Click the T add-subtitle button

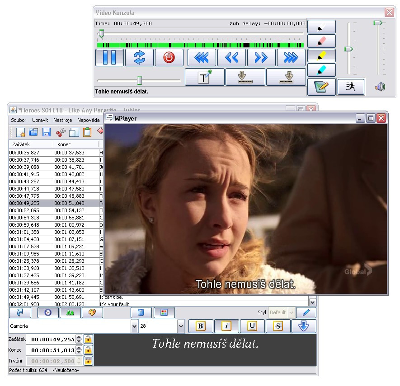pos(205,77)
